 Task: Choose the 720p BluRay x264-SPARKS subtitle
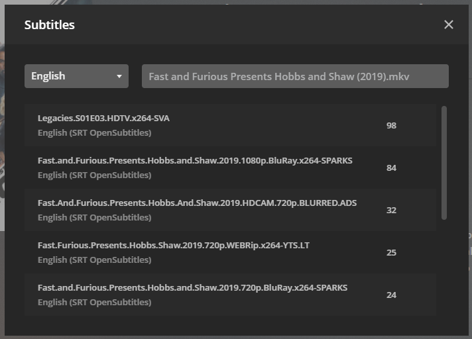point(192,287)
